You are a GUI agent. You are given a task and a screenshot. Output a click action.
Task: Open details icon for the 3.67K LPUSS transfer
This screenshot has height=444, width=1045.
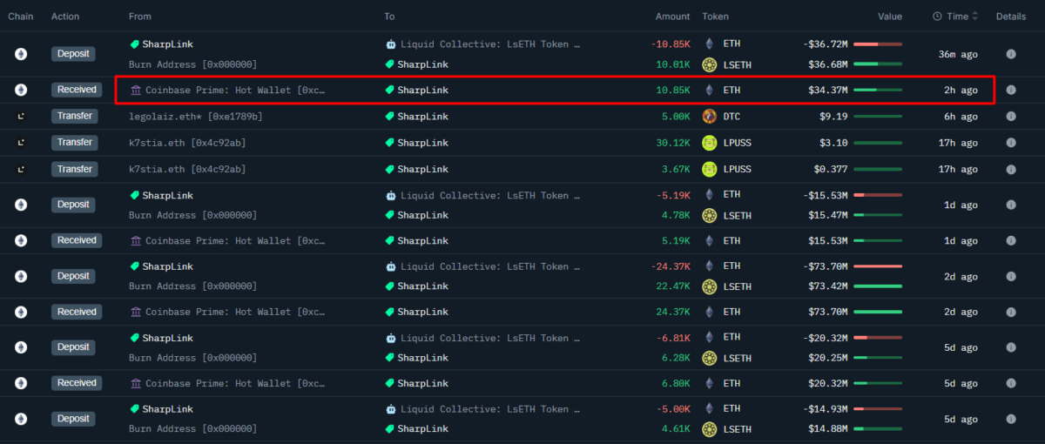tap(1011, 169)
